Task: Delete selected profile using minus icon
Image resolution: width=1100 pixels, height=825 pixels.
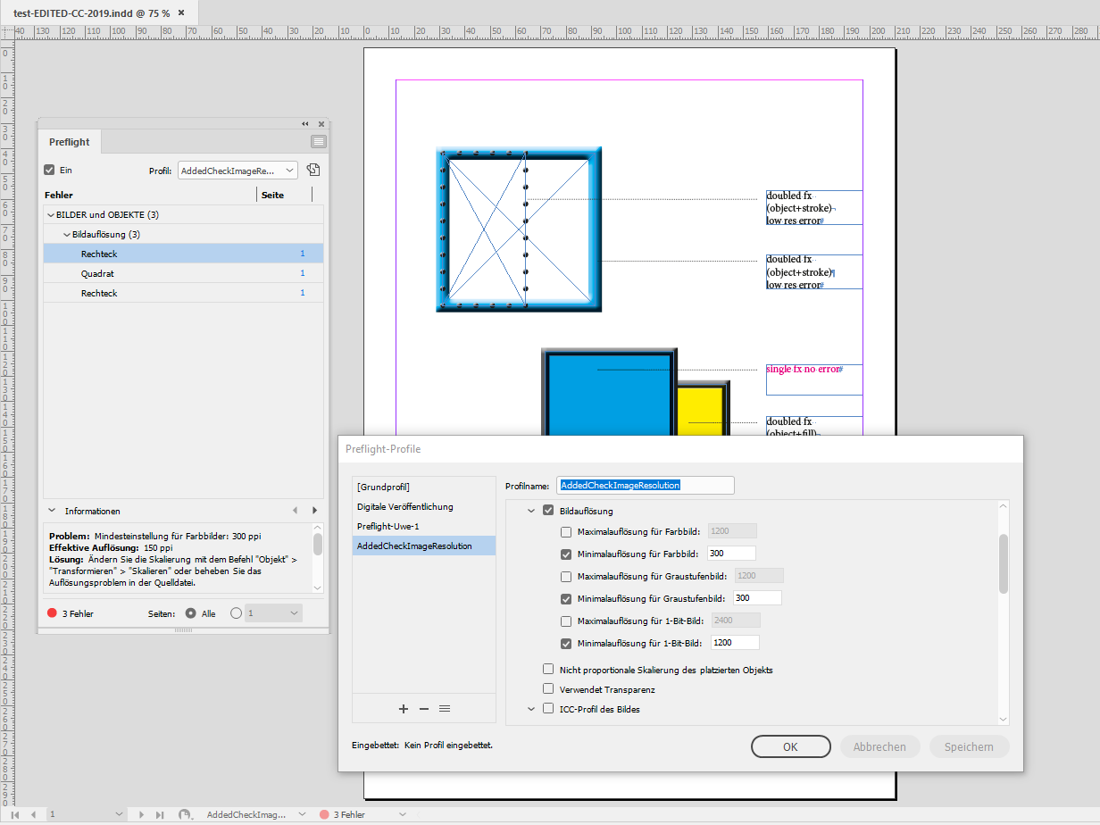Action: [423, 708]
